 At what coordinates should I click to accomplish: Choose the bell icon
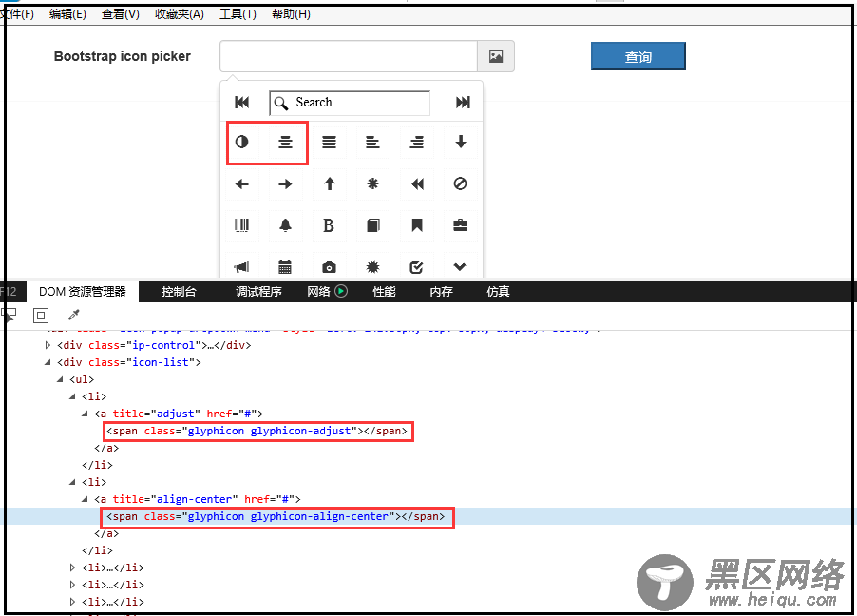pos(285,225)
